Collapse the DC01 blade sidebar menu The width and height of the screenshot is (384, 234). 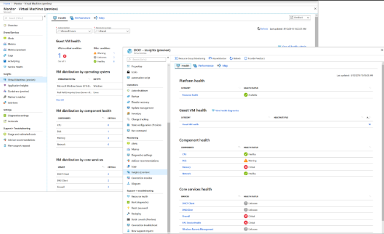pos(168,58)
